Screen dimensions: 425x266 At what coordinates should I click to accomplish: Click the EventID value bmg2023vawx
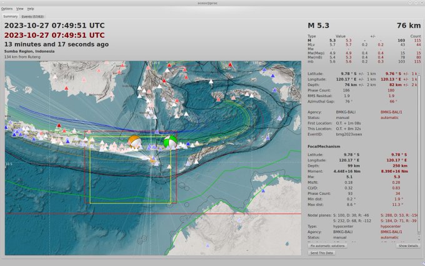pos(349,134)
